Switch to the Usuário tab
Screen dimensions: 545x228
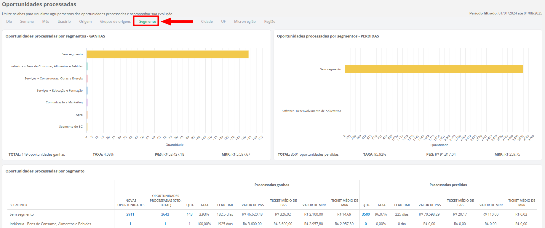click(64, 22)
